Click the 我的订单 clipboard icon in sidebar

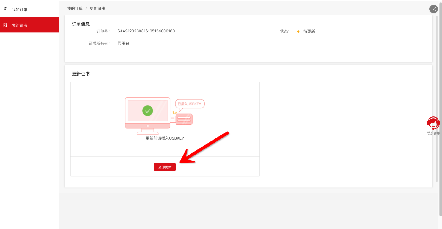coord(5,10)
